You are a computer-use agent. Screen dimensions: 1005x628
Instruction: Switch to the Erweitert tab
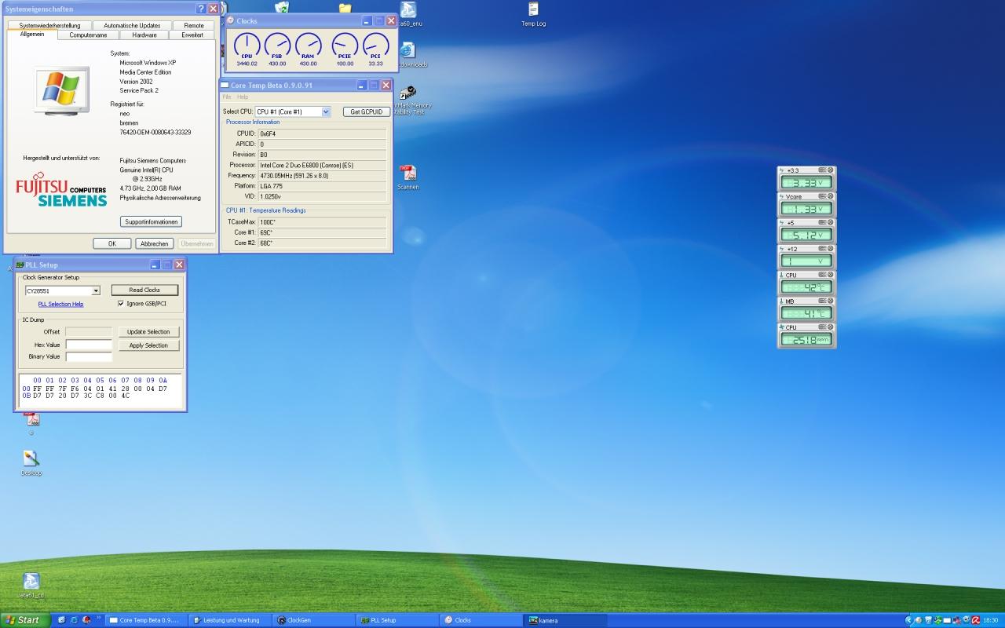(192, 35)
